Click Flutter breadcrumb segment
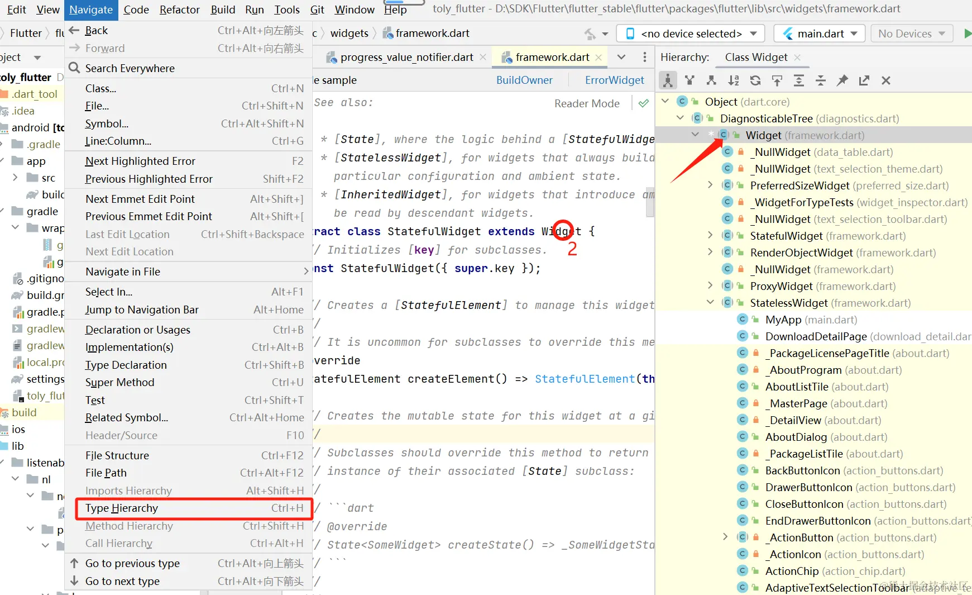Image resolution: width=972 pixels, height=595 pixels. [x=26, y=34]
